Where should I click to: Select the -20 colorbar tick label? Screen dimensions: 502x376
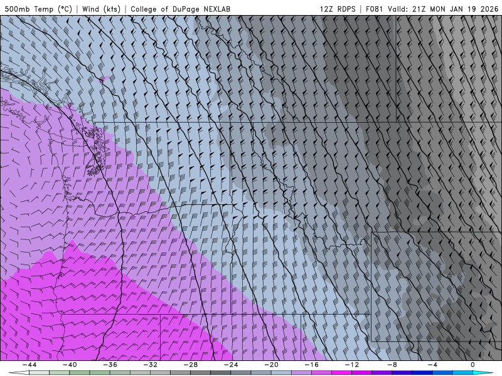272,365
